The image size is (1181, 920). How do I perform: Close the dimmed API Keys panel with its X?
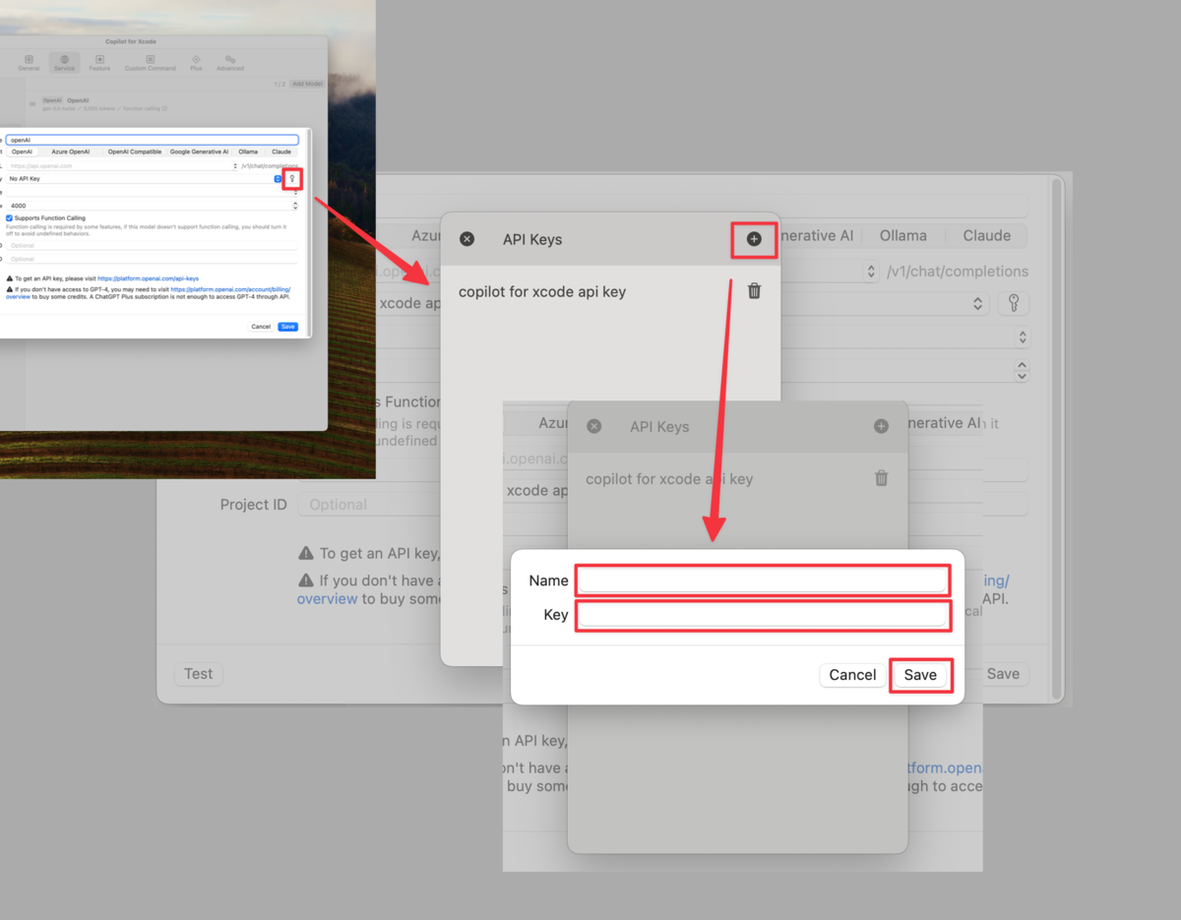point(593,426)
